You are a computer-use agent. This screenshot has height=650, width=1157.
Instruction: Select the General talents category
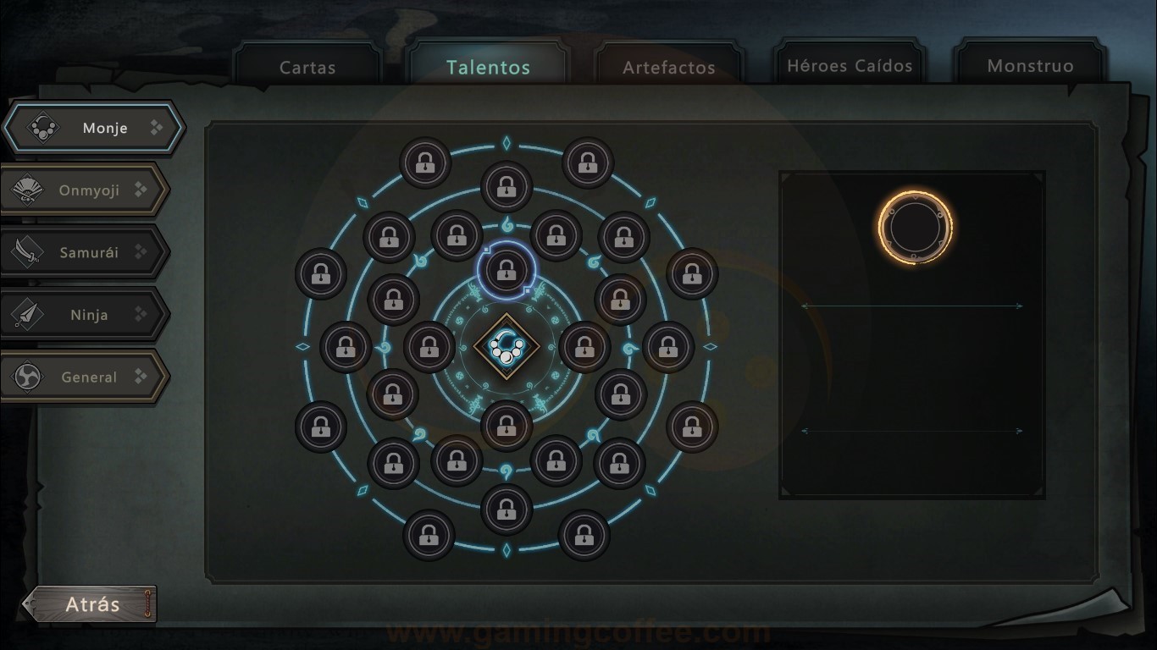[x=85, y=377]
